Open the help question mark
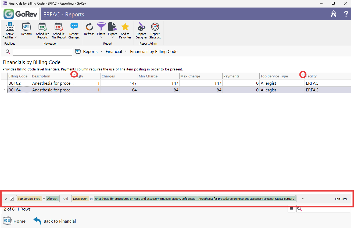Viewport: 354px width, 228px height. 346,14
